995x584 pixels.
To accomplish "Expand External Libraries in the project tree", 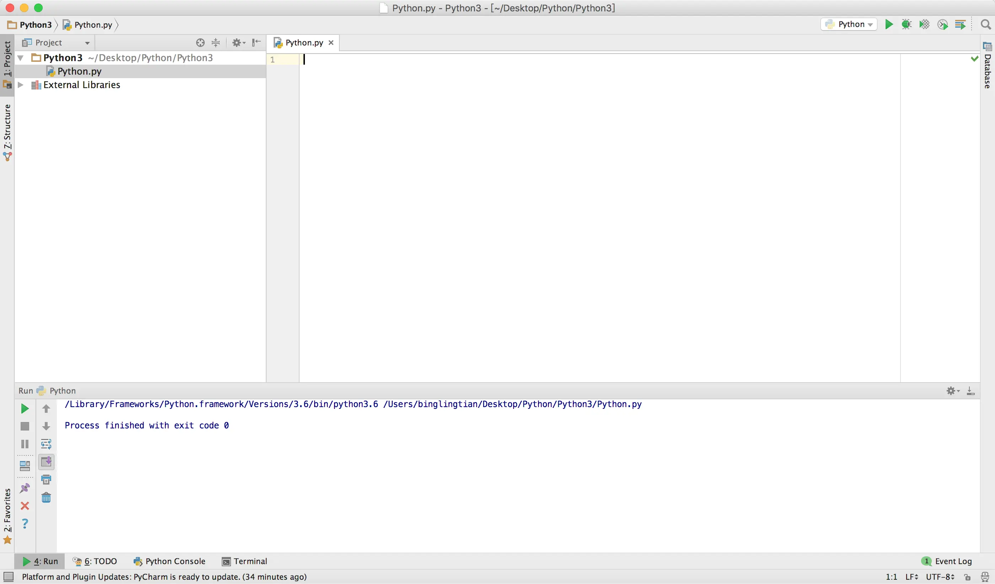I will (x=21, y=85).
